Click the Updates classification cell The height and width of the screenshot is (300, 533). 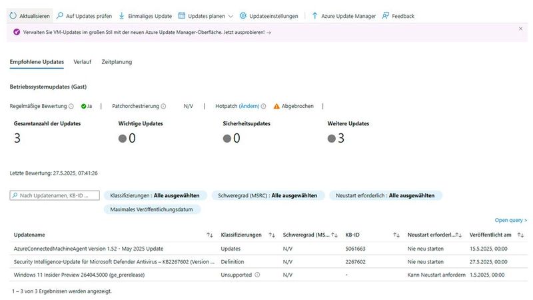231,249
